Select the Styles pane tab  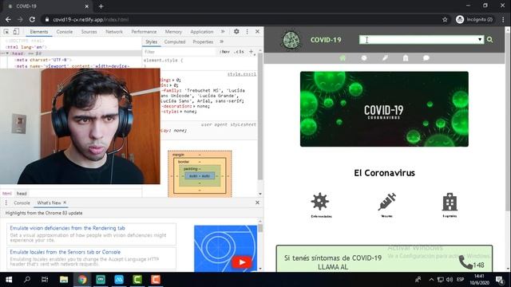pyautogui.click(x=151, y=42)
